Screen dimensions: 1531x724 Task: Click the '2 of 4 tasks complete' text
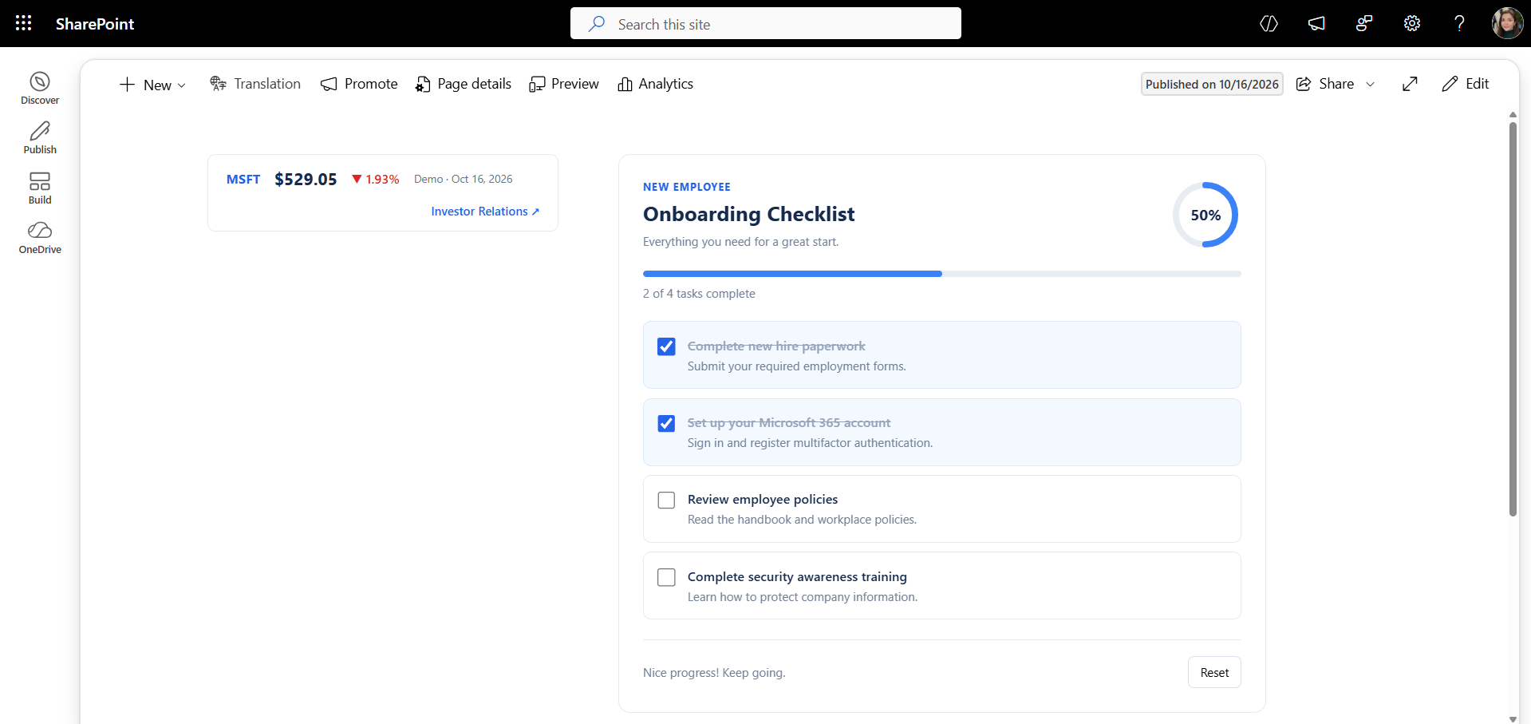click(699, 294)
